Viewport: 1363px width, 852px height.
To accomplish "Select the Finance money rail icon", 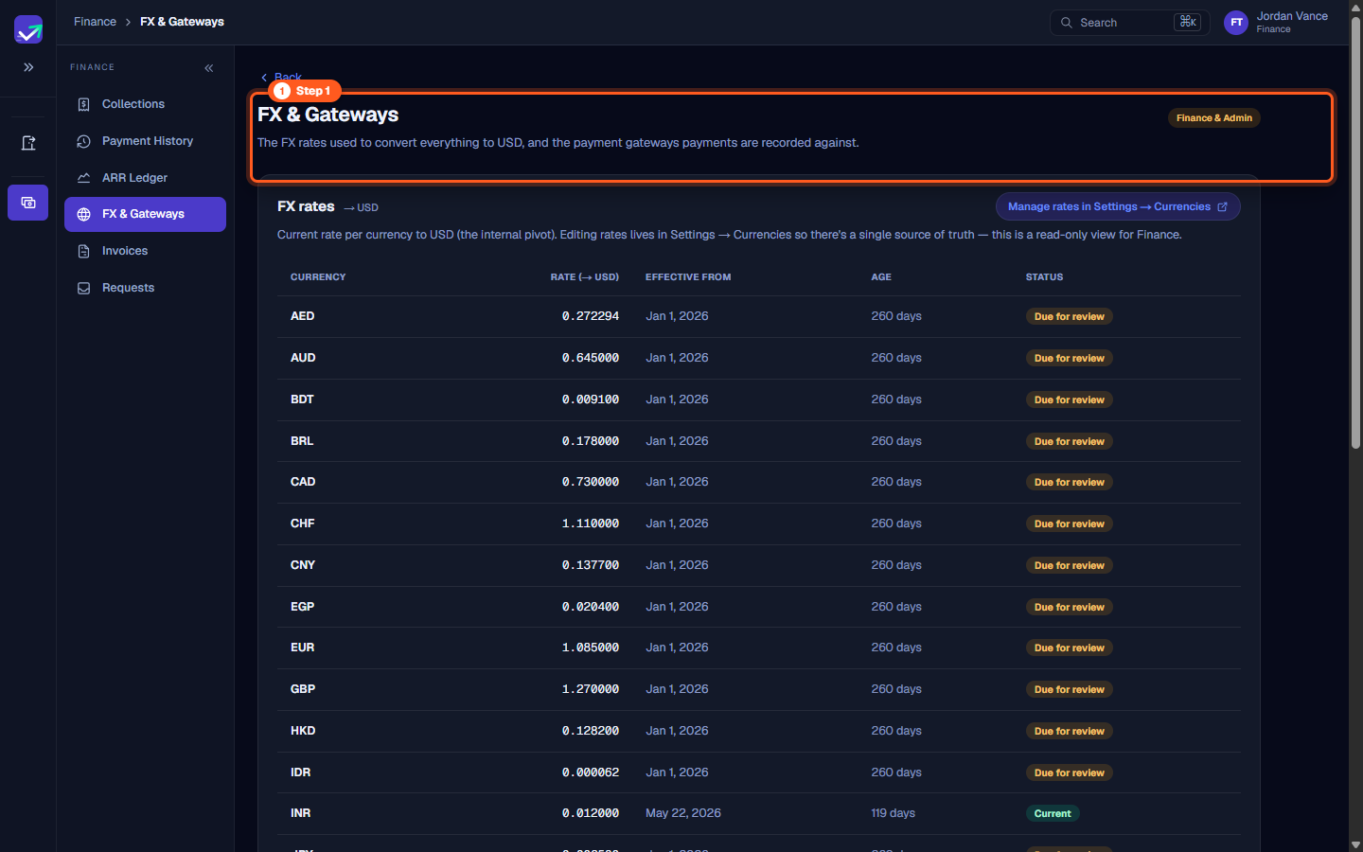I will (x=28, y=203).
